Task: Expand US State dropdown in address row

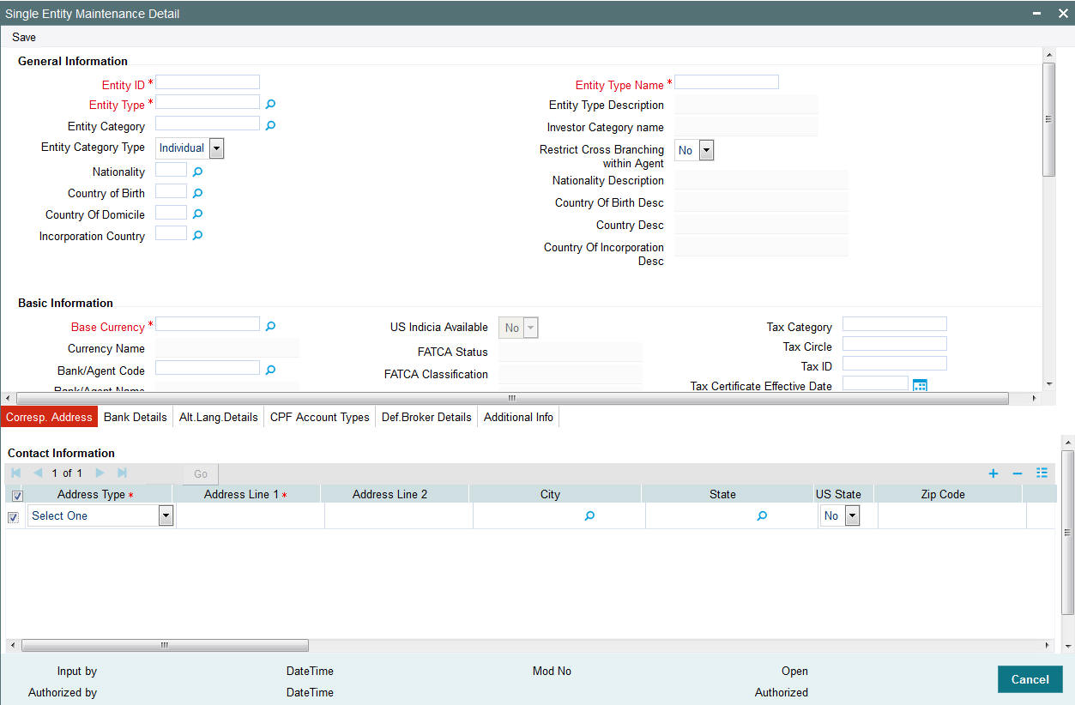Action: [x=852, y=515]
